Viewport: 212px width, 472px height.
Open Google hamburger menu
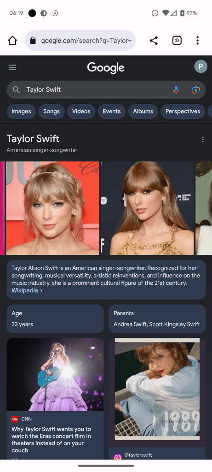[x=12, y=67]
